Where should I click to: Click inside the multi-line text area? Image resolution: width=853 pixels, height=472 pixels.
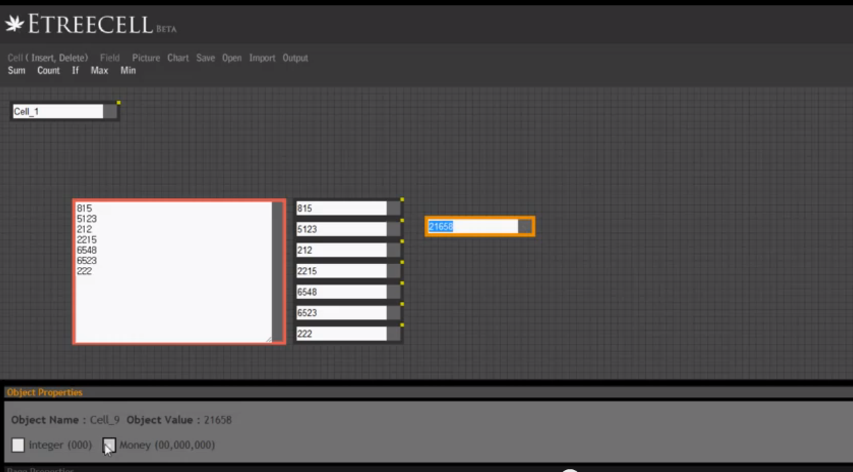[x=173, y=272]
